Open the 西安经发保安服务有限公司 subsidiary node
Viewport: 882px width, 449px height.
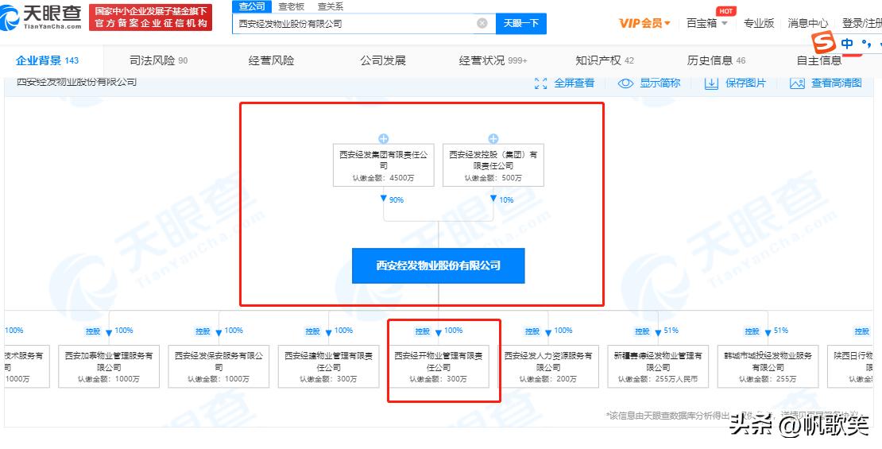click(219, 366)
